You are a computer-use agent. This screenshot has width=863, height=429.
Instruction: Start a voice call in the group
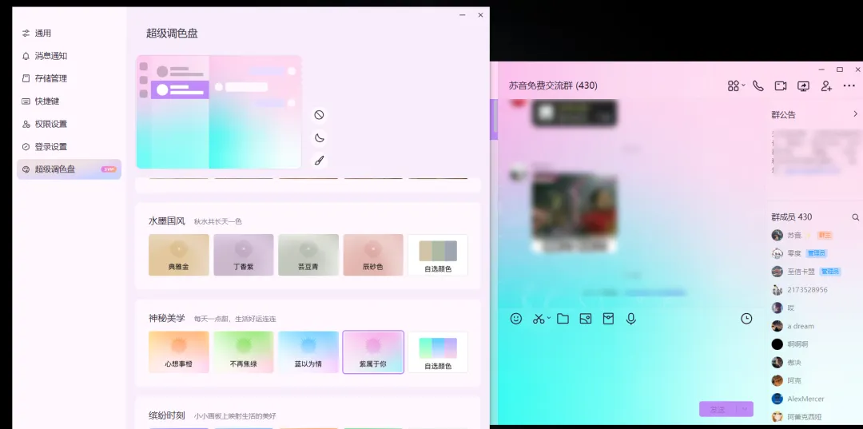pyautogui.click(x=758, y=85)
